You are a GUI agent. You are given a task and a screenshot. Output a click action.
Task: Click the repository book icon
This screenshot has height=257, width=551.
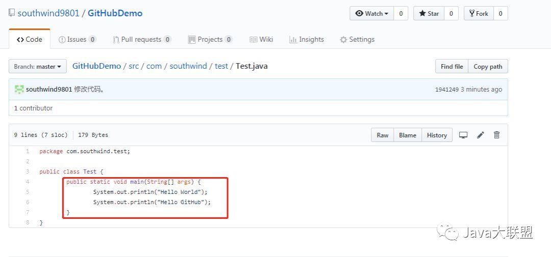(12, 13)
